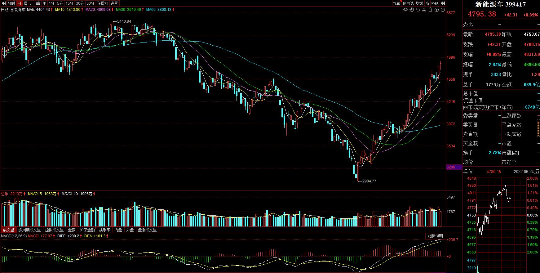
Task: Click the yellow MA10: 4313.86 label
Action: coord(68,10)
